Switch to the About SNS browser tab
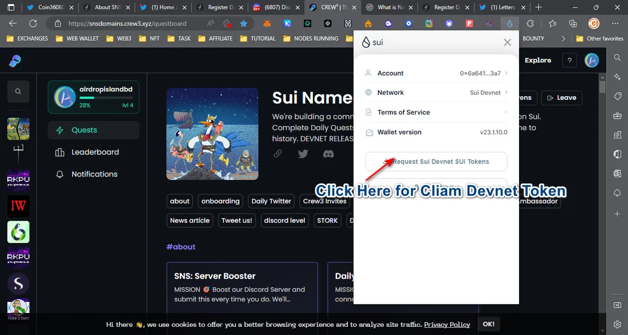The image size is (628, 335). [x=106, y=7]
